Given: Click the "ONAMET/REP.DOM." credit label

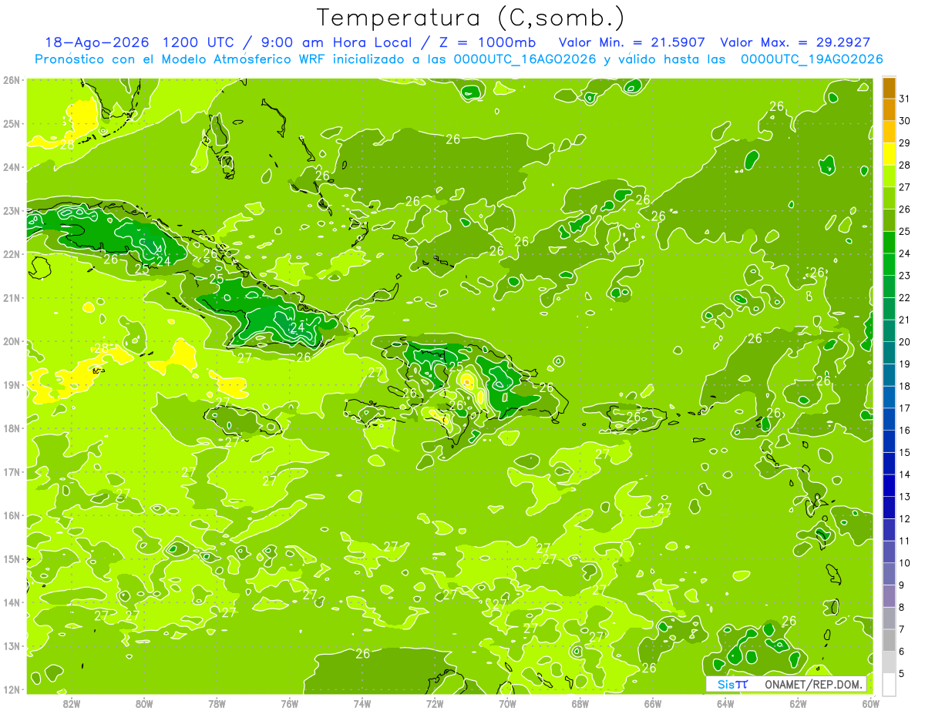Looking at the screenshot, I should click(815, 684).
